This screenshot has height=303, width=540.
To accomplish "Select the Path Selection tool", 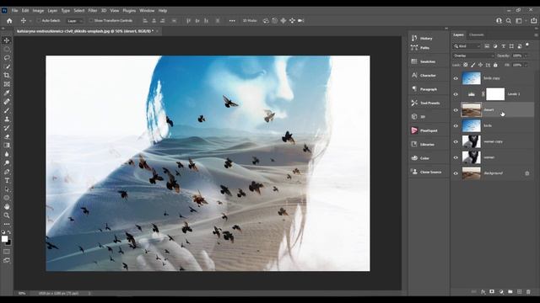I will (x=7, y=189).
